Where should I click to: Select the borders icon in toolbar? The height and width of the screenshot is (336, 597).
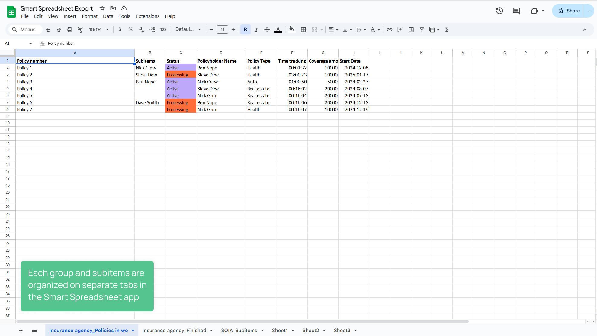pyautogui.click(x=303, y=30)
